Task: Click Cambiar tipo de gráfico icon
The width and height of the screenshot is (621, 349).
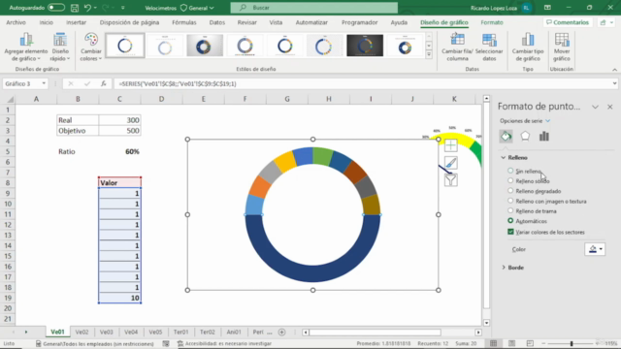Action: [x=528, y=40]
